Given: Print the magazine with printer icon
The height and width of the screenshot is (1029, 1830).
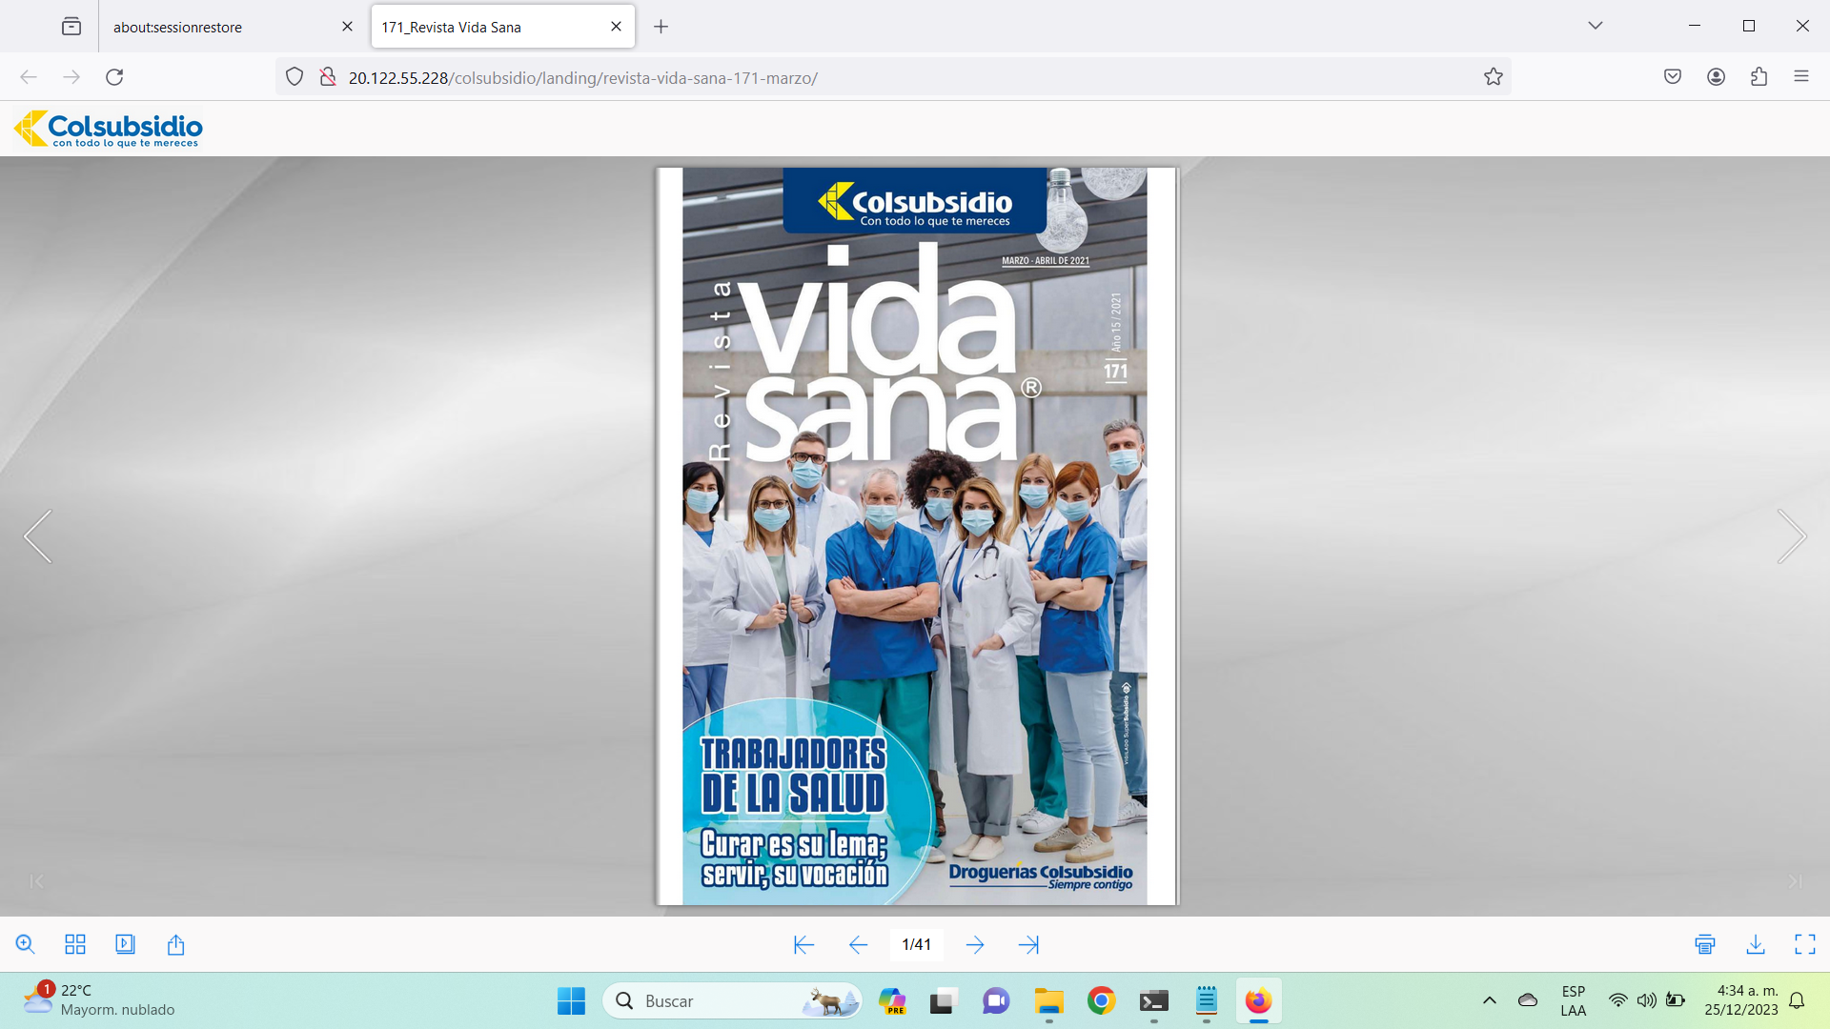Looking at the screenshot, I should click(1705, 944).
